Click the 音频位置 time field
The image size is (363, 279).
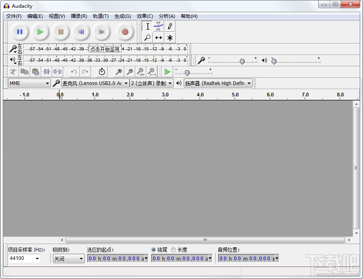tap(248, 258)
